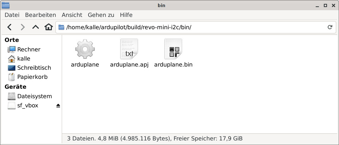This screenshot has height=145, width=339.
Task: Go to the home folder icon
Action: [x=49, y=27]
